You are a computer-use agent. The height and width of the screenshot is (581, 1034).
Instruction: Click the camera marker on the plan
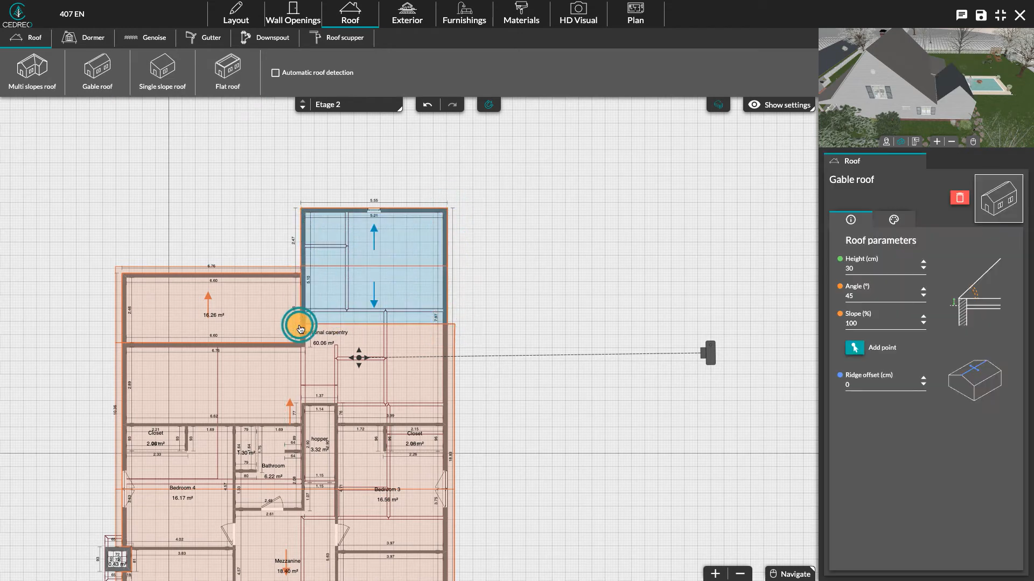[x=710, y=353]
